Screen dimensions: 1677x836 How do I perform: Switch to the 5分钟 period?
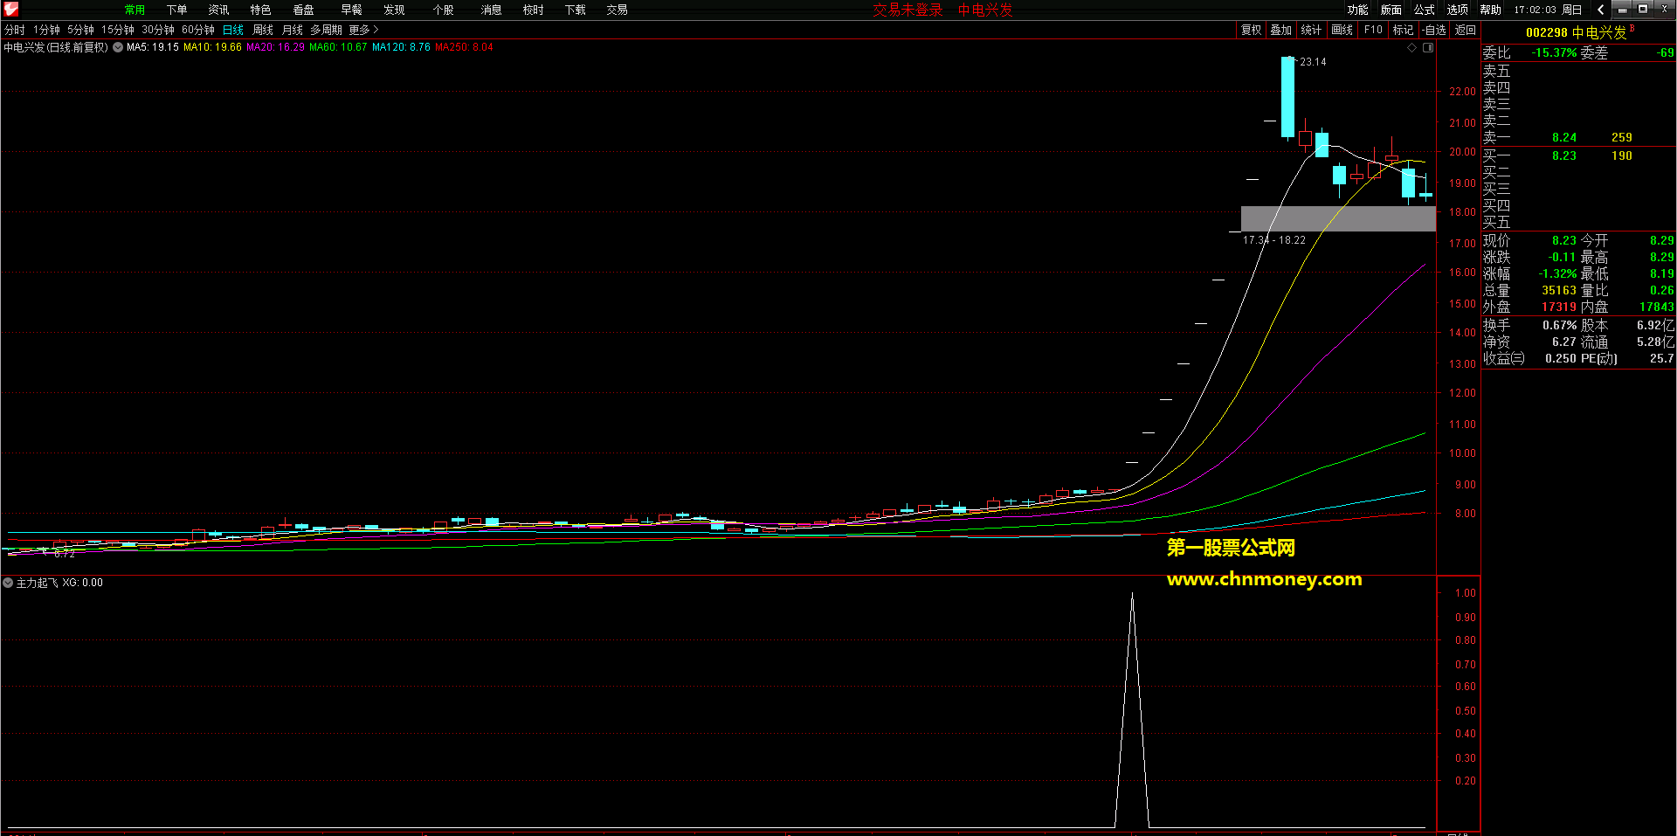pyautogui.click(x=80, y=30)
